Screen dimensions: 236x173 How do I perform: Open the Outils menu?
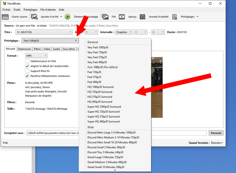pyautogui.click(x=17, y=9)
